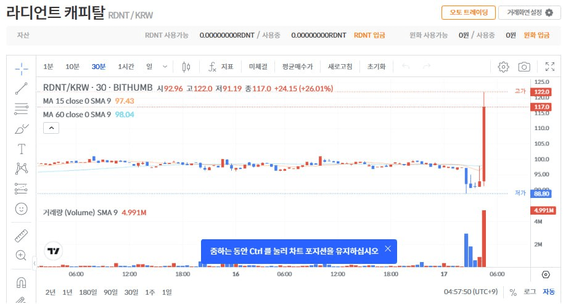This screenshot has height=304, width=579.
Task: Select the trend line drawing tool
Action: pyautogui.click(x=22, y=88)
